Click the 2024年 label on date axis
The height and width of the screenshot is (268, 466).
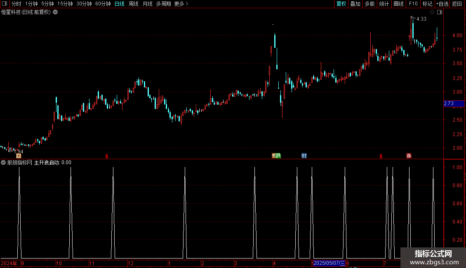pyautogui.click(x=9, y=263)
